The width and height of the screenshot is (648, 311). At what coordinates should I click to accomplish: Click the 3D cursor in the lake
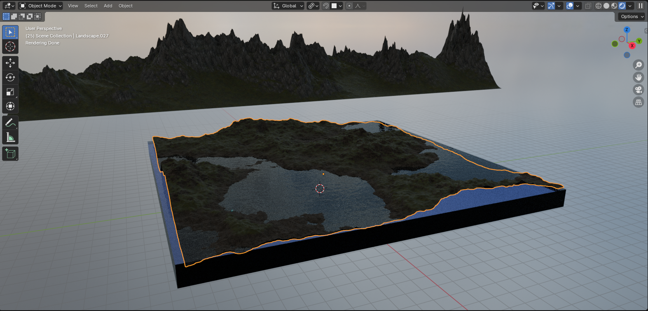tap(320, 189)
